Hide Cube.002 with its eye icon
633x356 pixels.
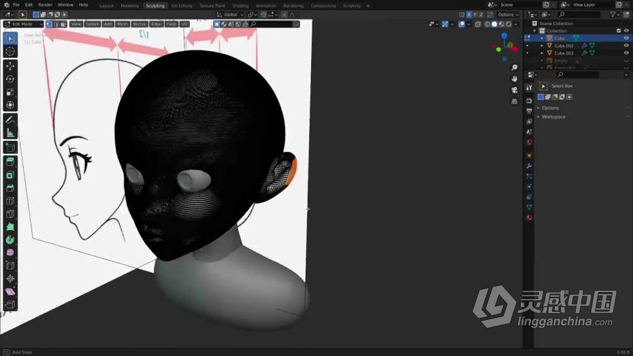626,46
